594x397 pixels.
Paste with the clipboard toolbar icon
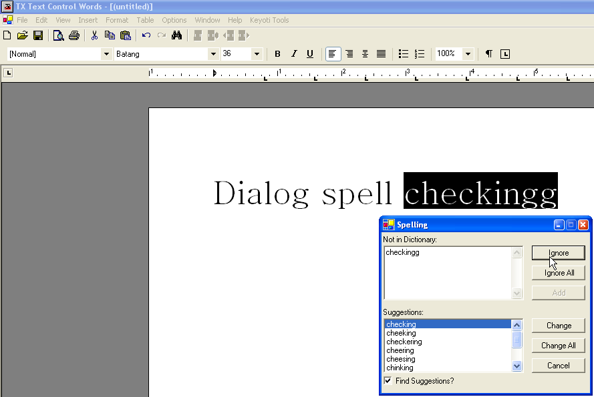[126, 35]
